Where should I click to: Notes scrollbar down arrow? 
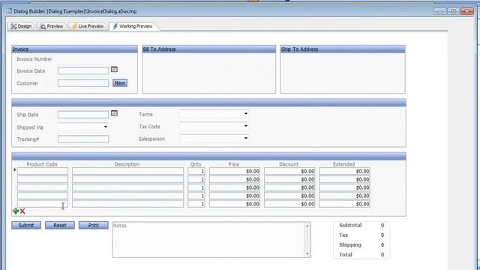click(x=307, y=254)
